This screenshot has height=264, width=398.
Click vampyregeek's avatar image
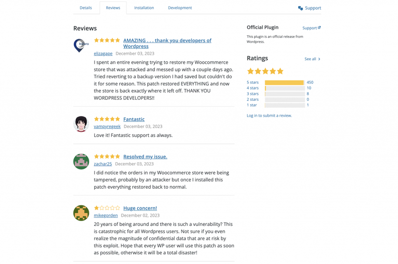(x=81, y=124)
